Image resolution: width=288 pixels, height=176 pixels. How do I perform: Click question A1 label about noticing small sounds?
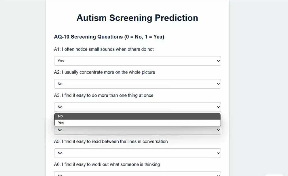104,49
